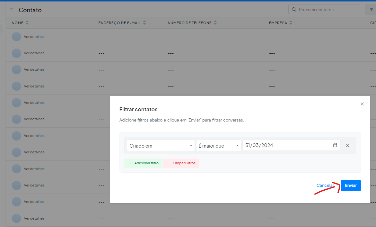Screen dimensions: 376x227
Task: Sort contacts by Nome column
Action: click(27, 23)
